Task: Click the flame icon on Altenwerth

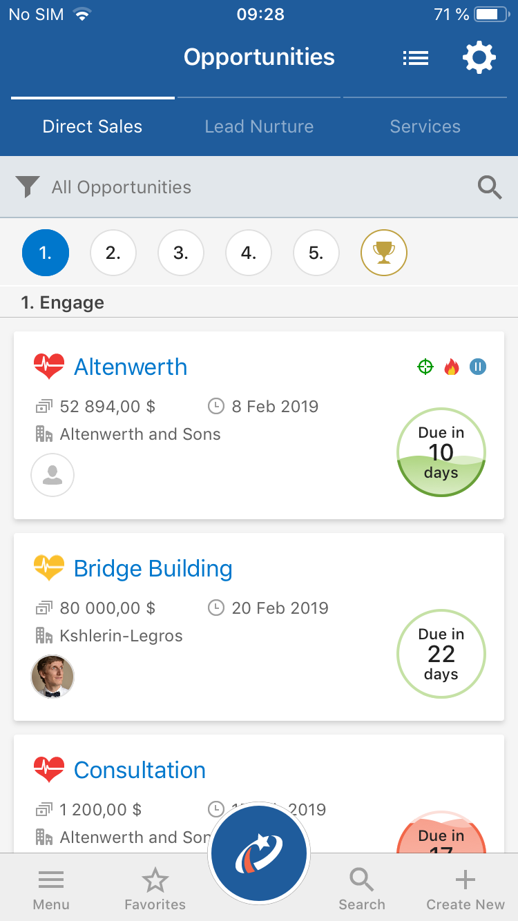Action: 452,367
